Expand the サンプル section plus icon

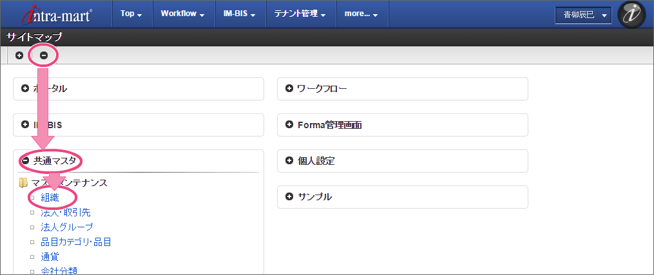289,196
